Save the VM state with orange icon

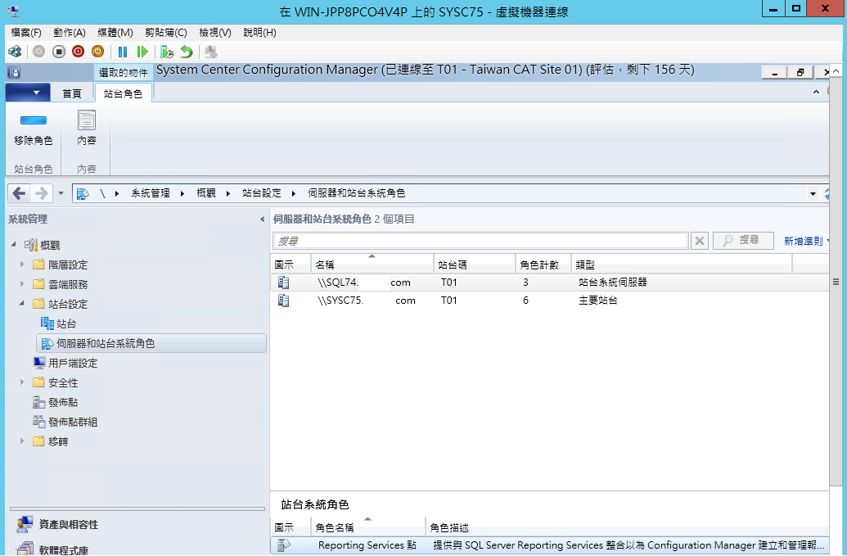tap(97, 52)
